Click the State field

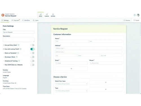point(89,56)
